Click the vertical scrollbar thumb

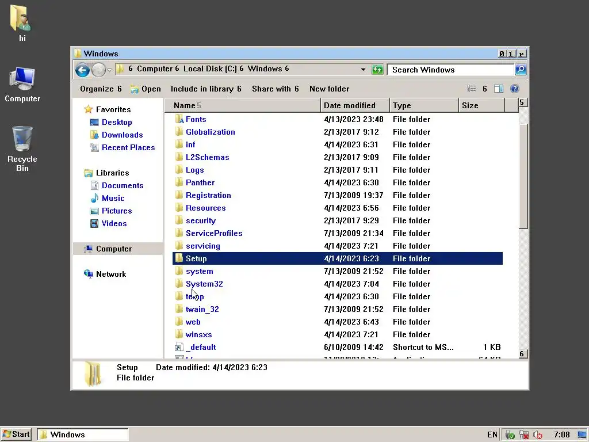pos(523,176)
